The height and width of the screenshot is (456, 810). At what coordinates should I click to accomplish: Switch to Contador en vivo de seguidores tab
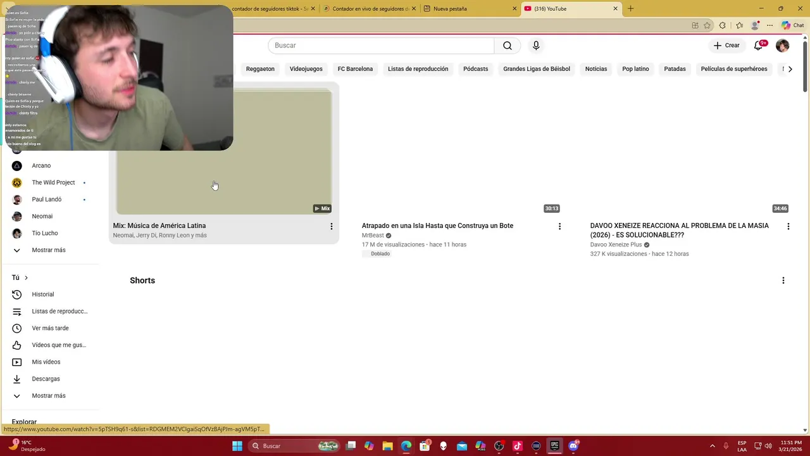(370, 9)
